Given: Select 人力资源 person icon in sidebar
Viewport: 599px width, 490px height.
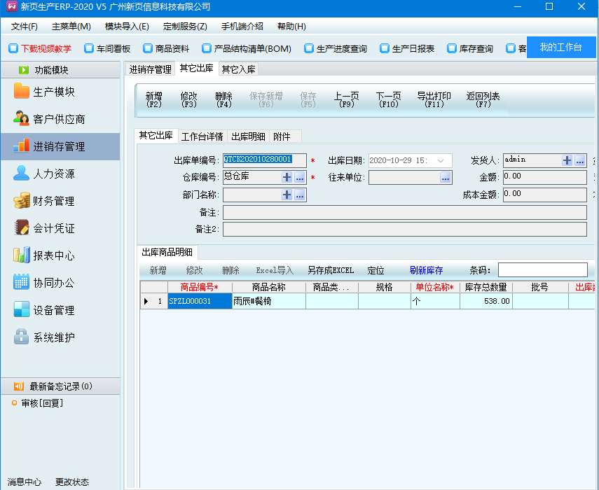Looking at the screenshot, I should (21, 174).
